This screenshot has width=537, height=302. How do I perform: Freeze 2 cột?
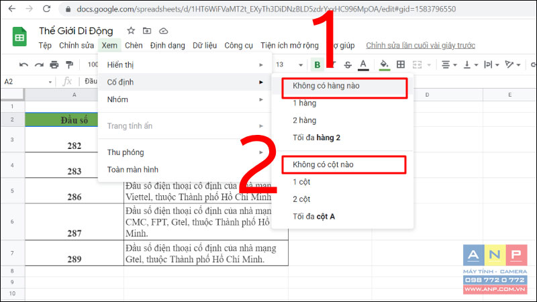coord(342,199)
